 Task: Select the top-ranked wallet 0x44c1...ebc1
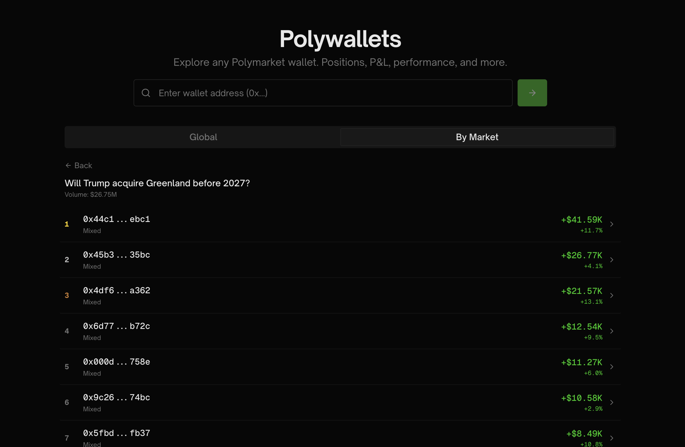click(116, 219)
